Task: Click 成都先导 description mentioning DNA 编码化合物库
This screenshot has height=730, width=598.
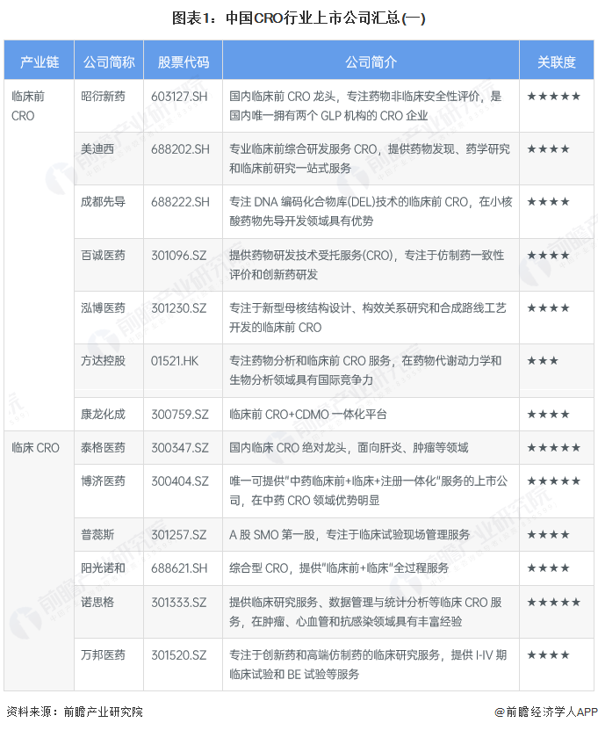Action: [x=371, y=211]
